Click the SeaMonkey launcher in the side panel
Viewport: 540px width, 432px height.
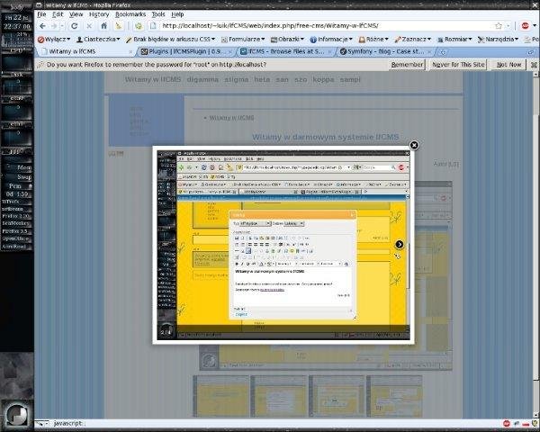[16, 223]
